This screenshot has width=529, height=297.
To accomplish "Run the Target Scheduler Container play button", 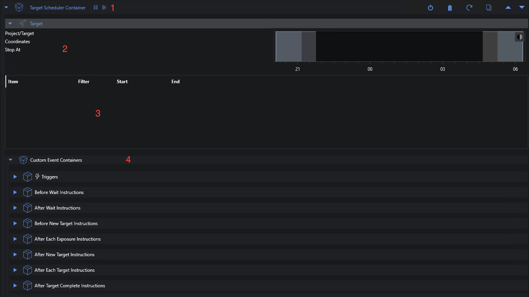I will pyautogui.click(x=104, y=7).
